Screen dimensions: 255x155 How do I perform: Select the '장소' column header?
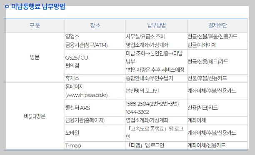[x=95, y=25]
